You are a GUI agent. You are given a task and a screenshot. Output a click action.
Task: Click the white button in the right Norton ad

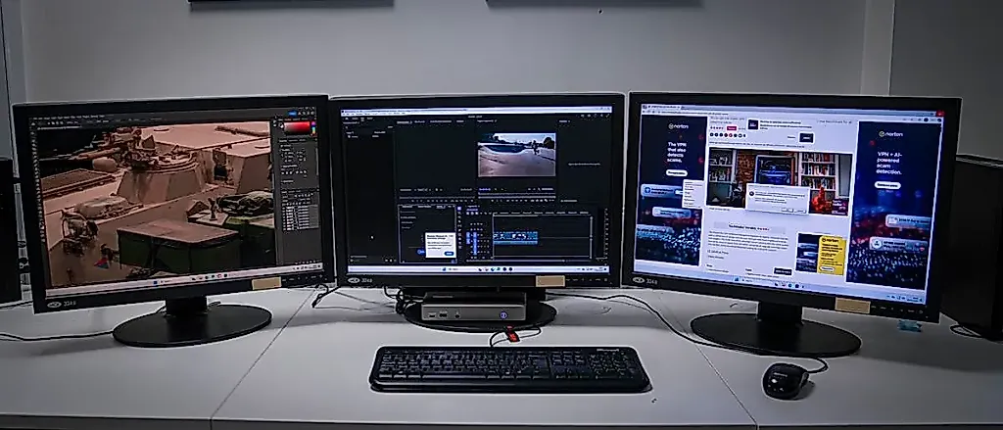click(887, 183)
